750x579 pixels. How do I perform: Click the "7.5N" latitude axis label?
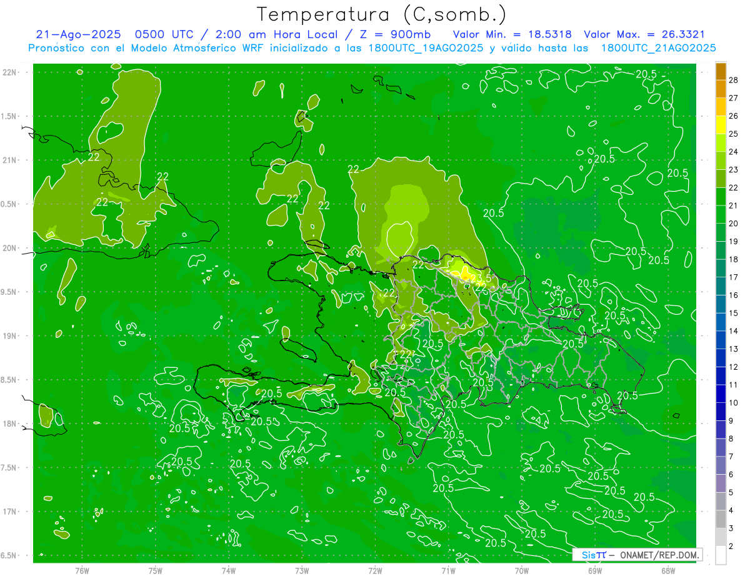(x=9, y=468)
